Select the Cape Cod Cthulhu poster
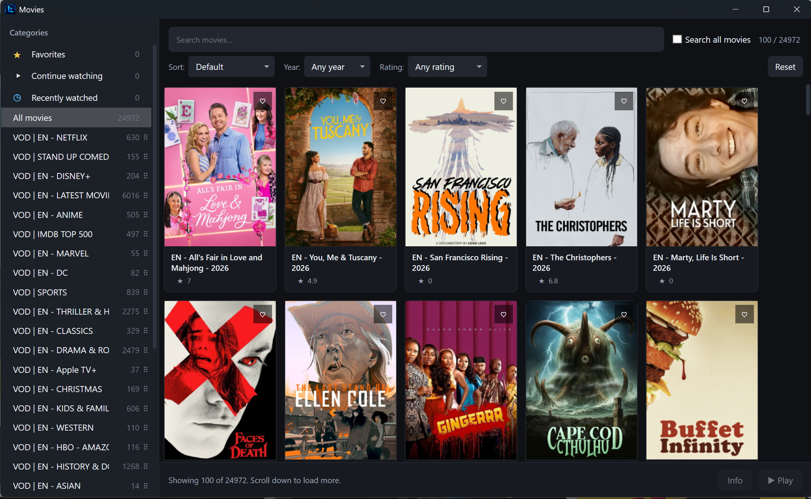This screenshot has width=811, height=499. point(581,380)
